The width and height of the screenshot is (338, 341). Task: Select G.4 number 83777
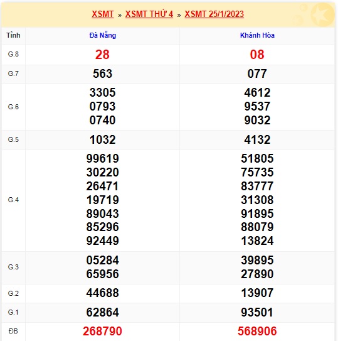pos(257,186)
